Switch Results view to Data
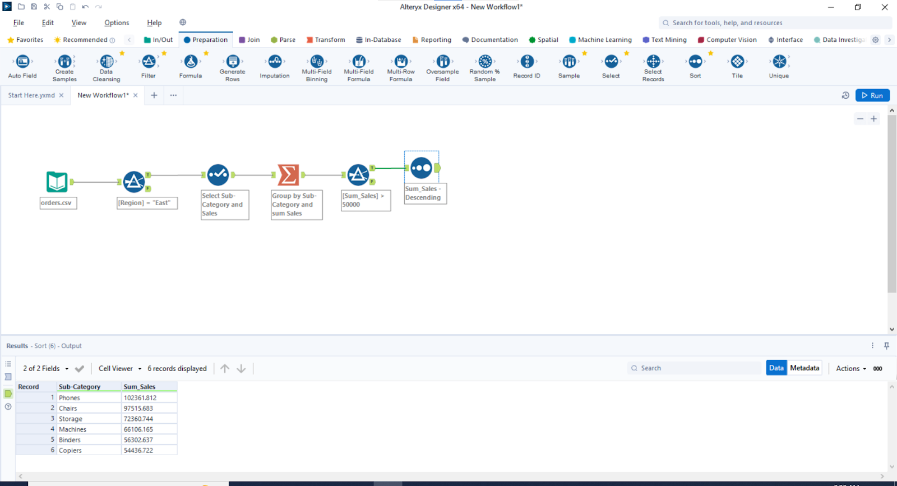Screen dimensions: 897x486 (x=776, y=368)
